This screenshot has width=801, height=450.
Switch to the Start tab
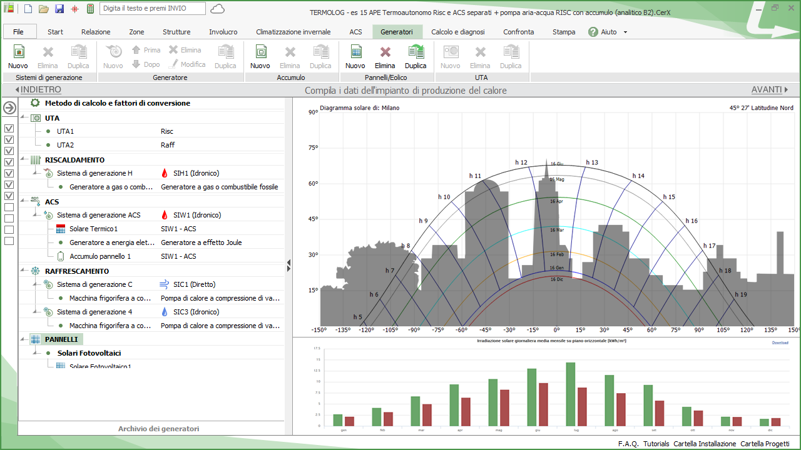point(56,32)
